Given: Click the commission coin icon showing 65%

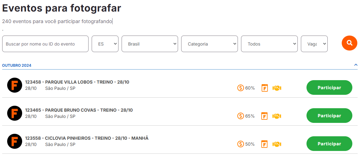Looking at the screenshot, I should point(241,116).
